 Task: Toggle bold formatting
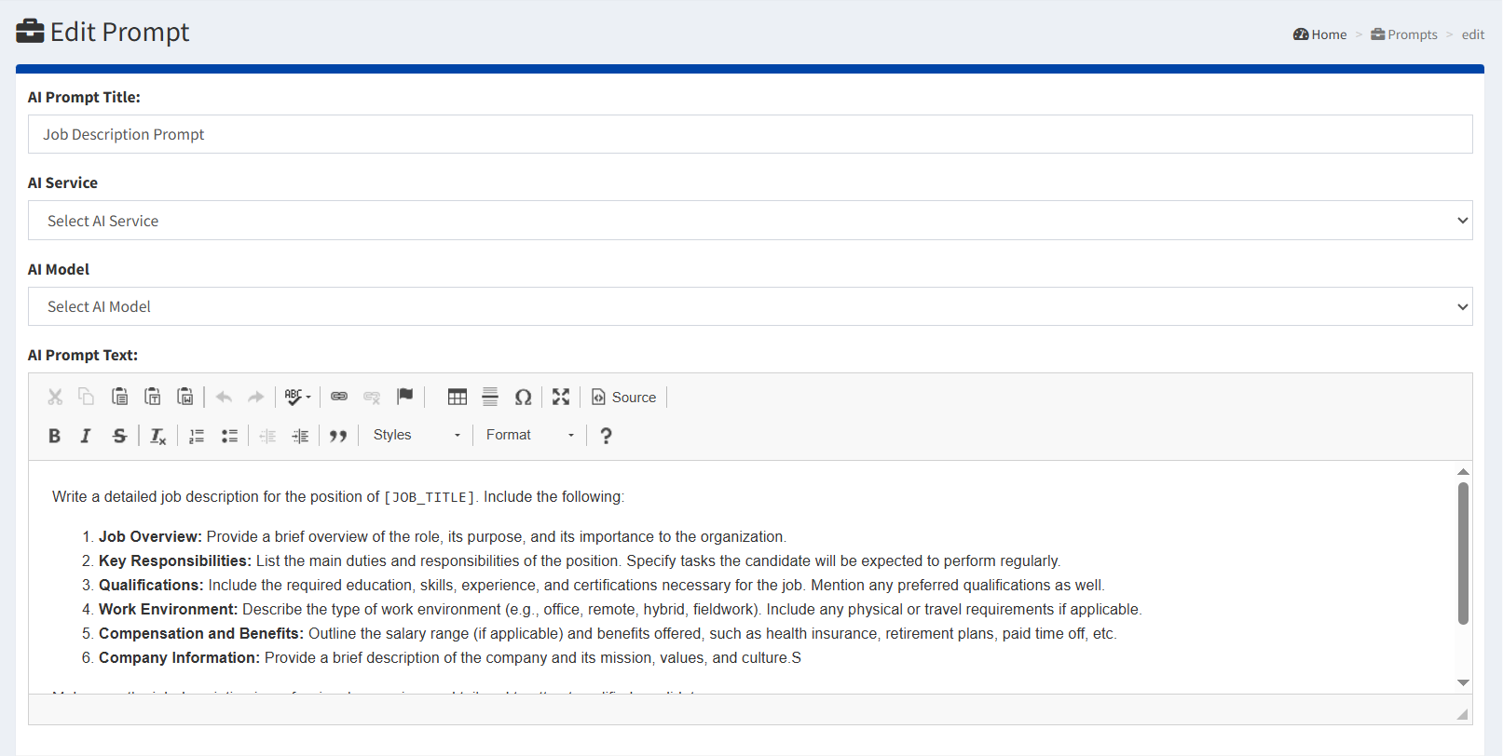coord(55,436)
